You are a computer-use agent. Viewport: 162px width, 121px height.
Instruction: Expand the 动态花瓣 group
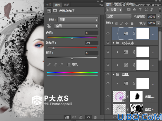(x=113, y=43)
